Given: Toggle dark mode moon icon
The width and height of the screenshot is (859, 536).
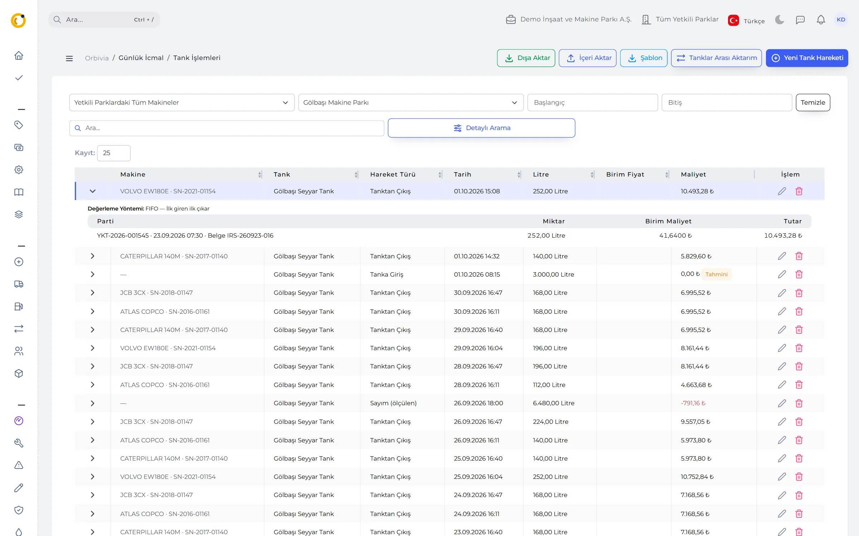Looking at the screenshot, I should pos(780,20).
